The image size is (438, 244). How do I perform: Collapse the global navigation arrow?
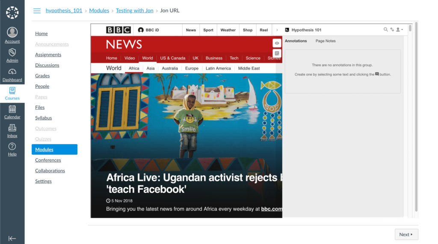pyautogui.click(x=12, y=238)
